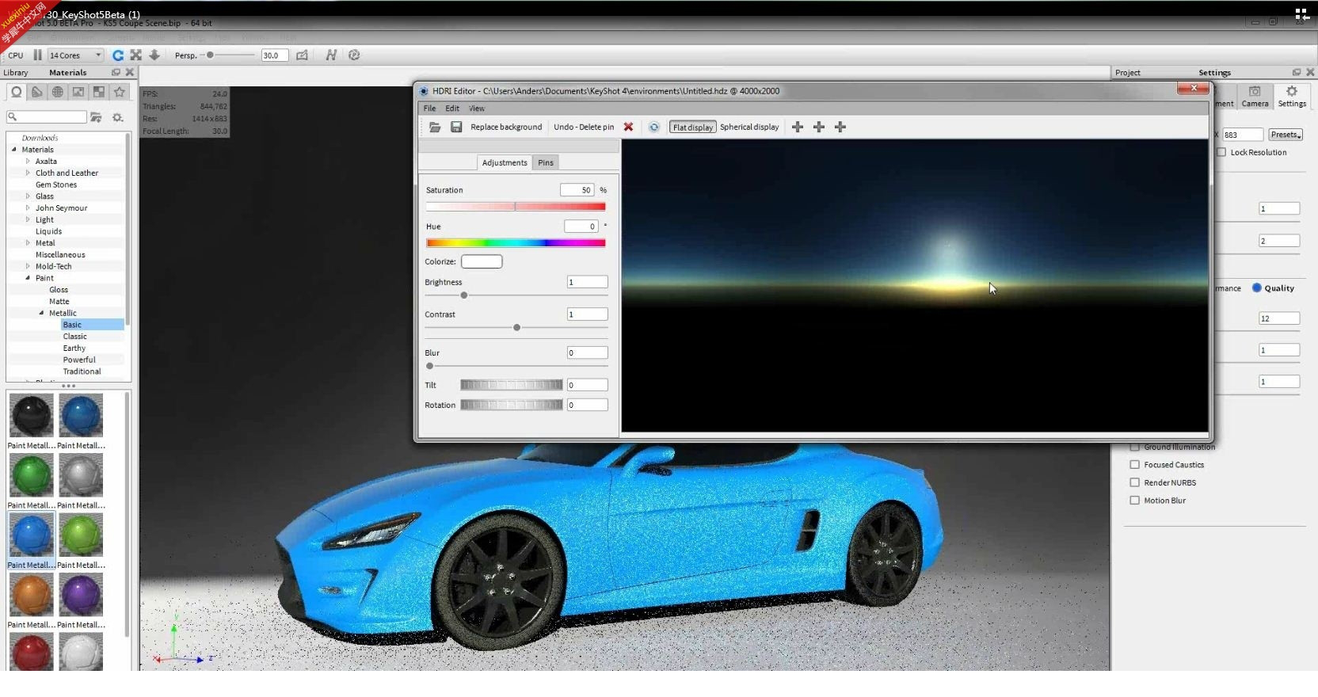The height and width of the screenshot is (697, 1318).
Task: Click the red X delete pin icon
Action: pos(628,127)
